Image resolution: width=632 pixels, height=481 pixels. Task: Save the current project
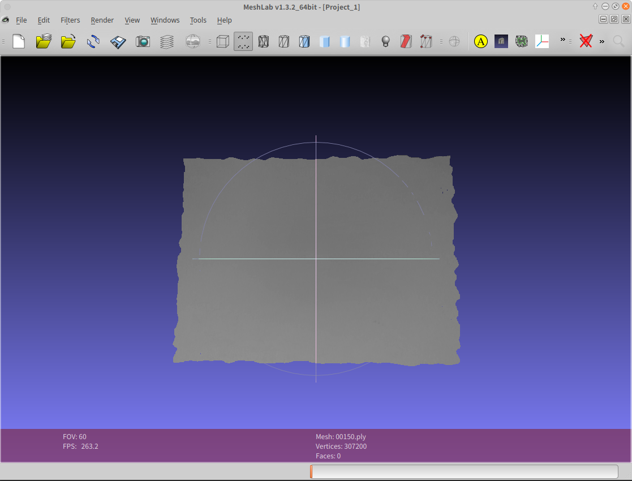(x=117, y=41)
